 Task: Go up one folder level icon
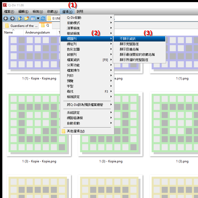pyautogui.click(x=20, y=18)
